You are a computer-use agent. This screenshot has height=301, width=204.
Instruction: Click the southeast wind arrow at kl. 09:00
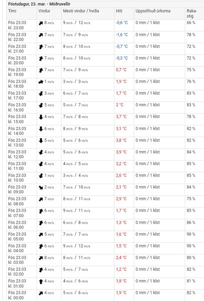click(x=41, y=187)
